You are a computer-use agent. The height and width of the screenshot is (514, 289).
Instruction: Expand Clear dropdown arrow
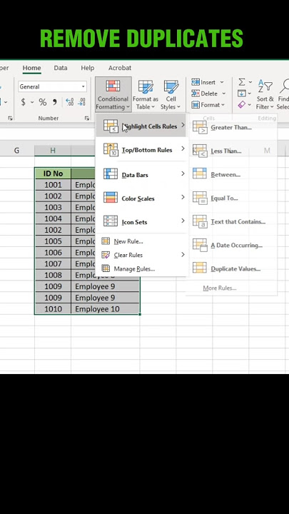pyautogui.click(x=250, y=105)
